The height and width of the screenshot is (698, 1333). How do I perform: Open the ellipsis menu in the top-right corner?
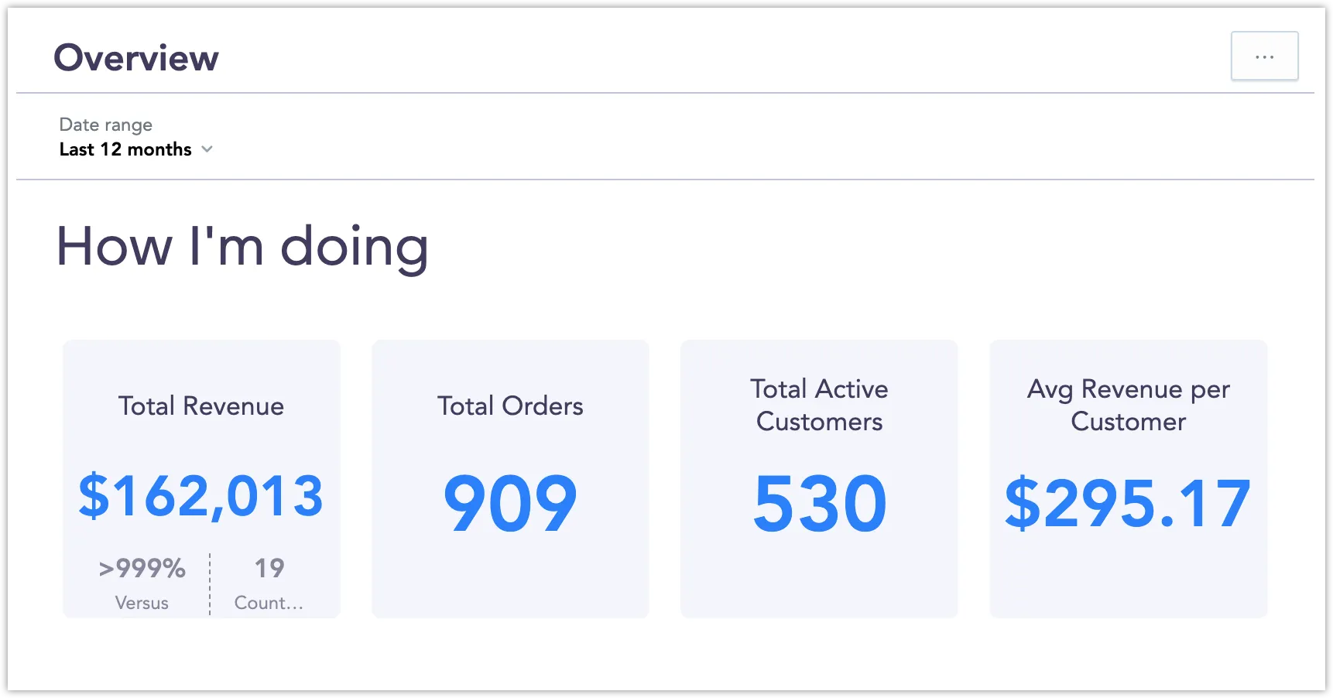1264,56
